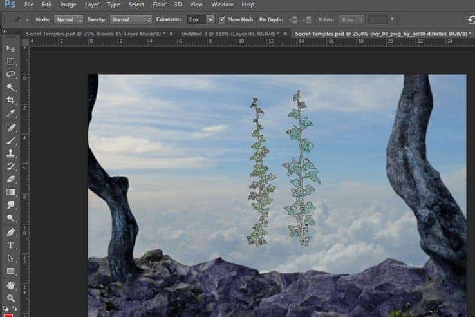475x317 pixels.
Task: Select the Magic Wand tool
Action: coord(10,88)
